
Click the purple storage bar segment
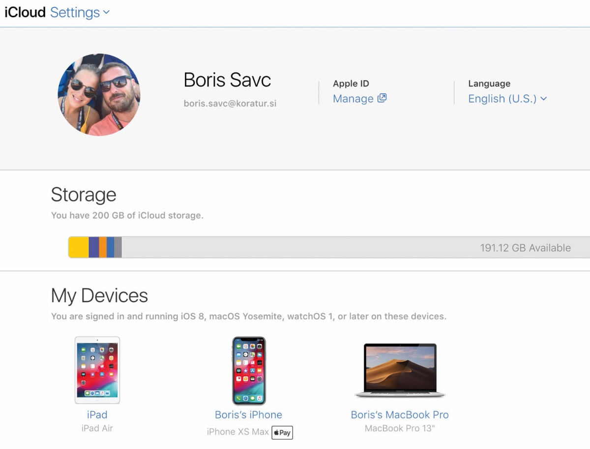(94, 247)
